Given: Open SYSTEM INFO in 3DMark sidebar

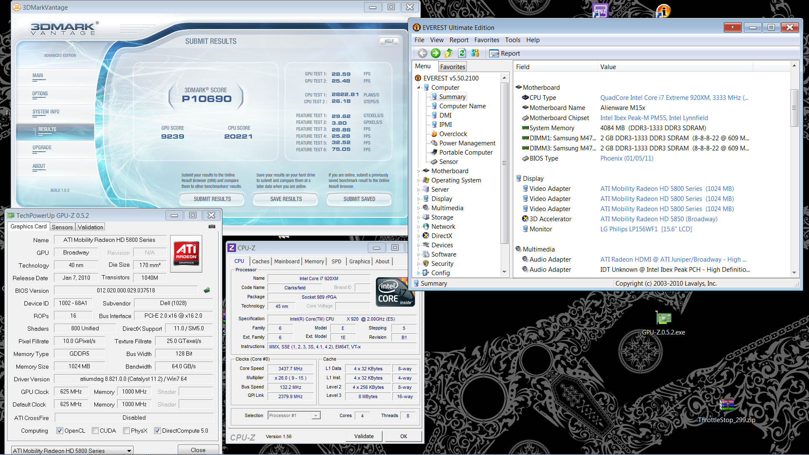Looking at the screenshot, I should click(46, 112).
